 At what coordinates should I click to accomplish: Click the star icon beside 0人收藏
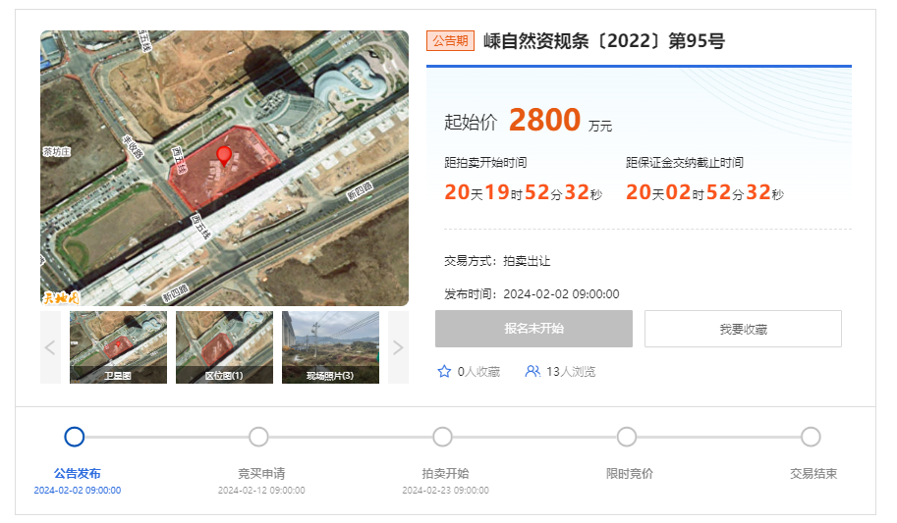point(444,372)
